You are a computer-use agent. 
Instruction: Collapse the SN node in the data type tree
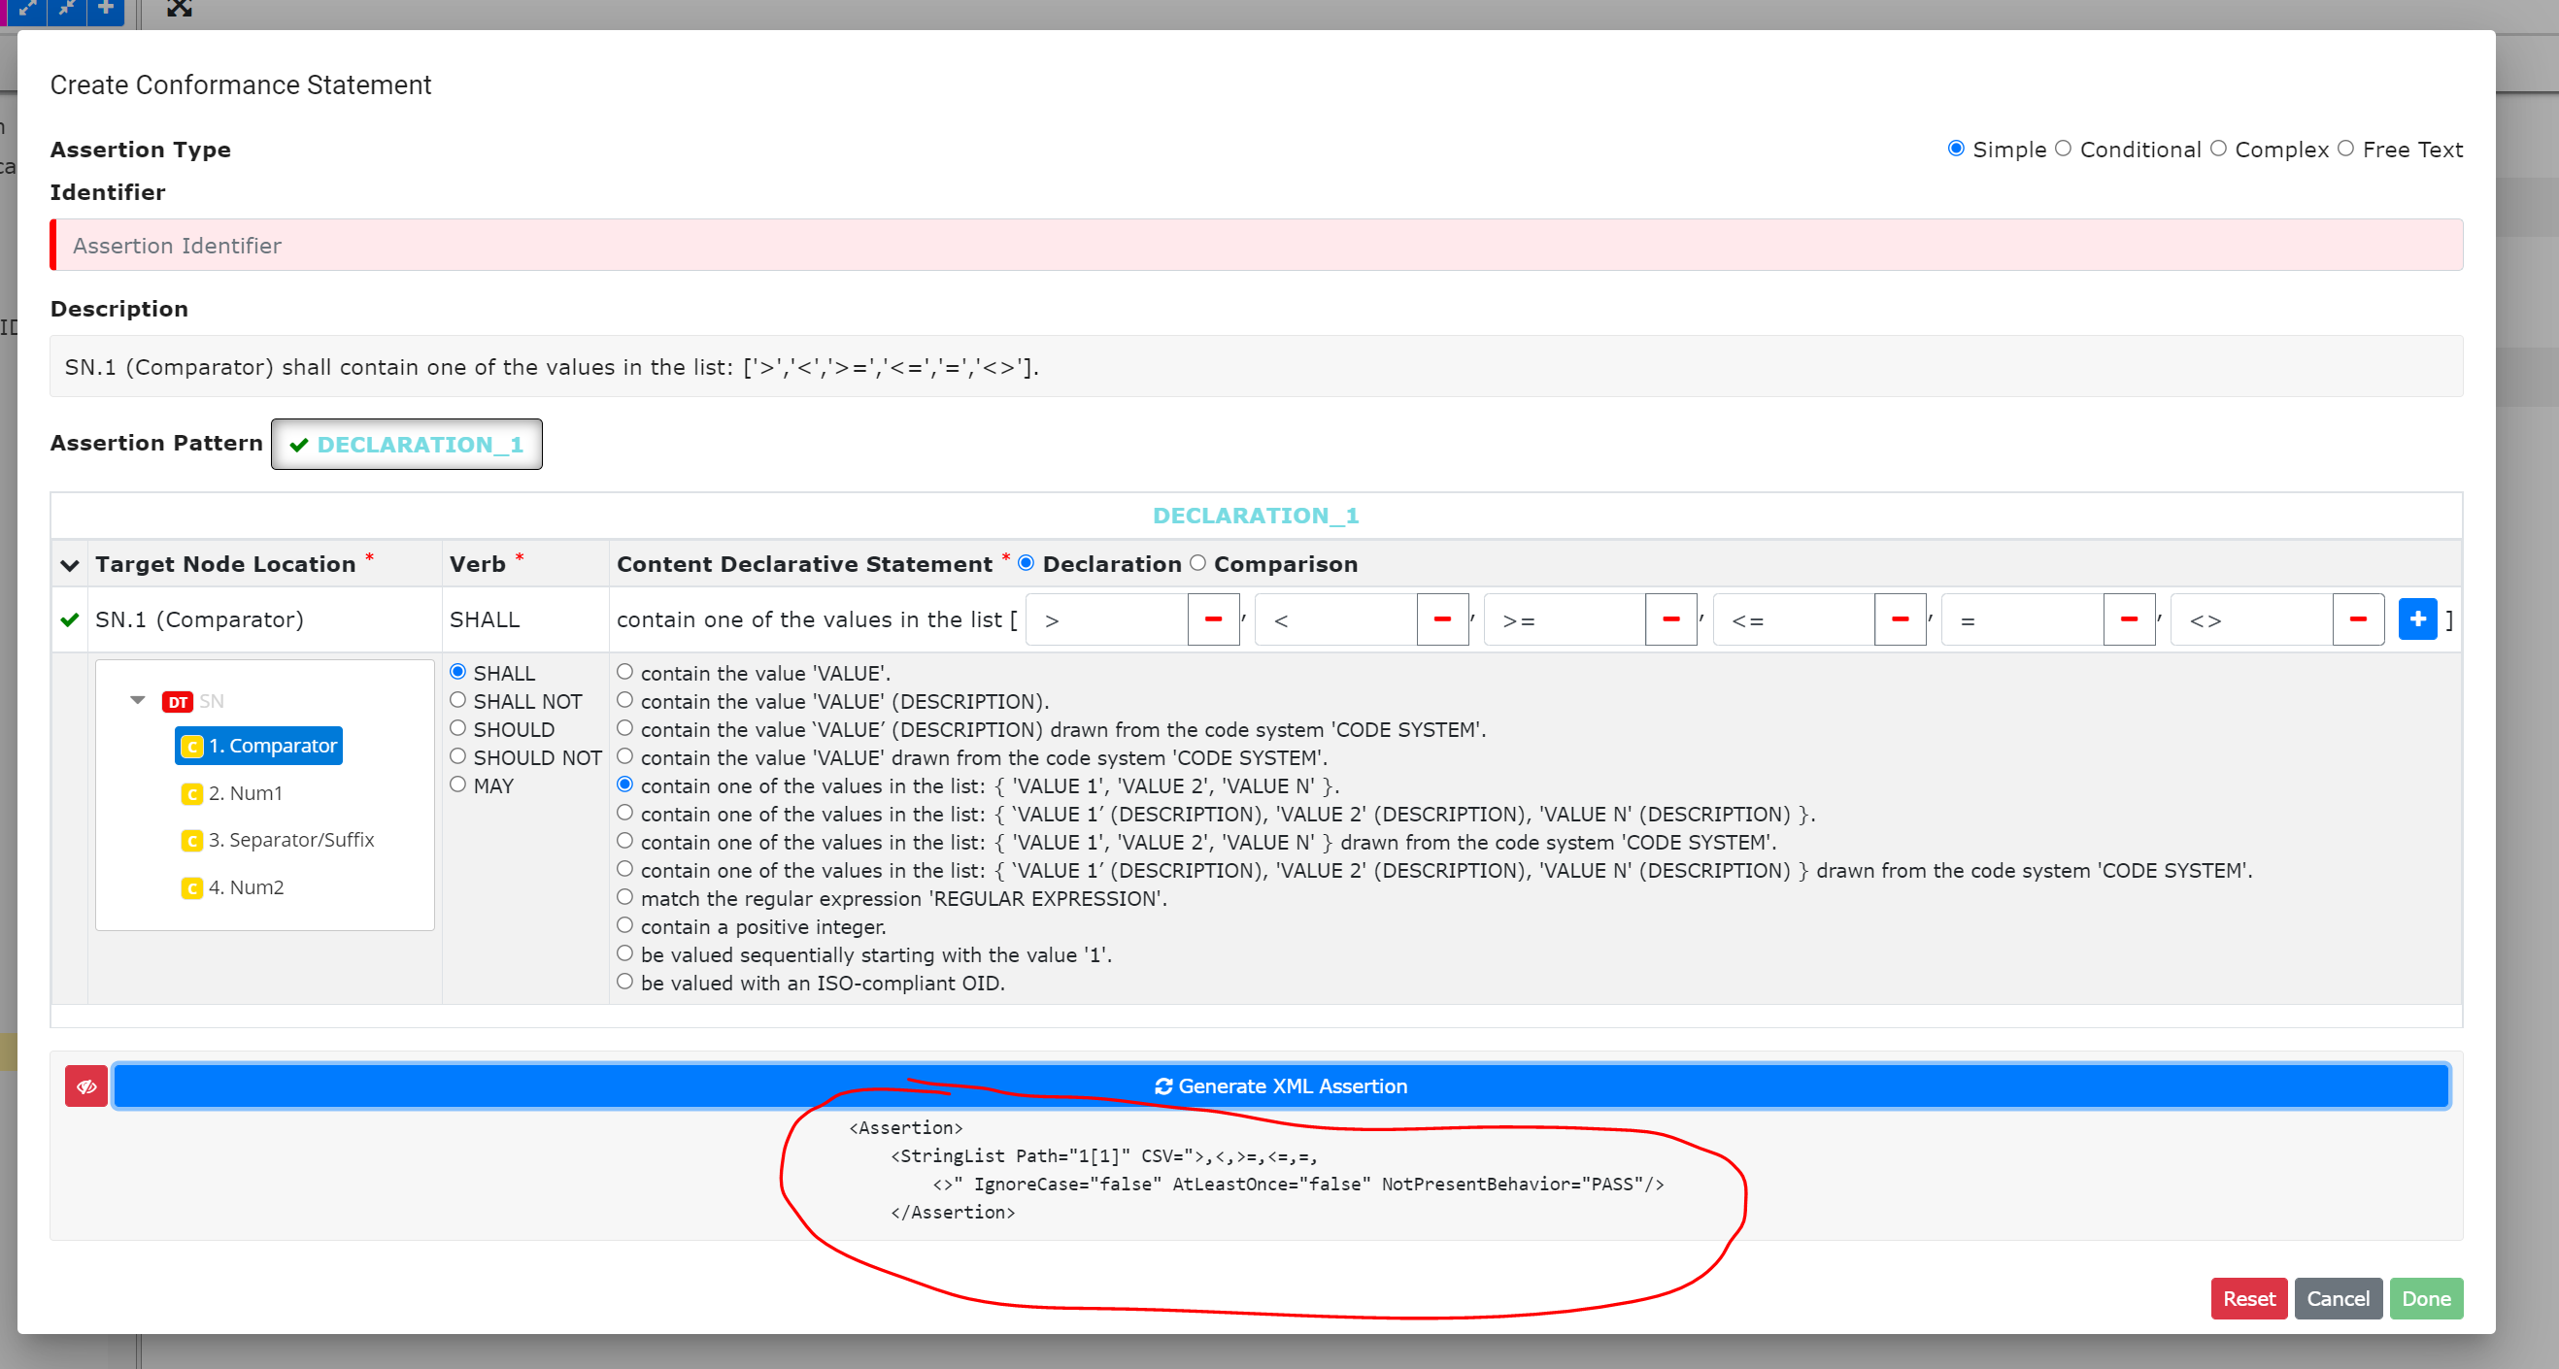(x=138, y=699)
